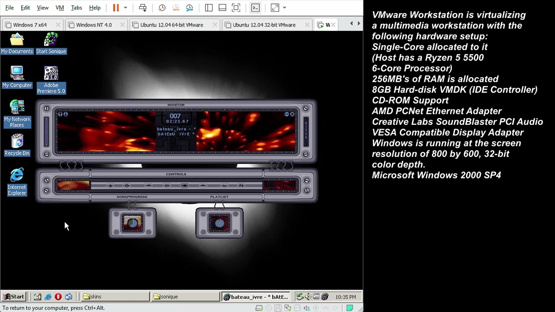
Task: Expand the power options dropdown arrow
Action: coord(125,8)
